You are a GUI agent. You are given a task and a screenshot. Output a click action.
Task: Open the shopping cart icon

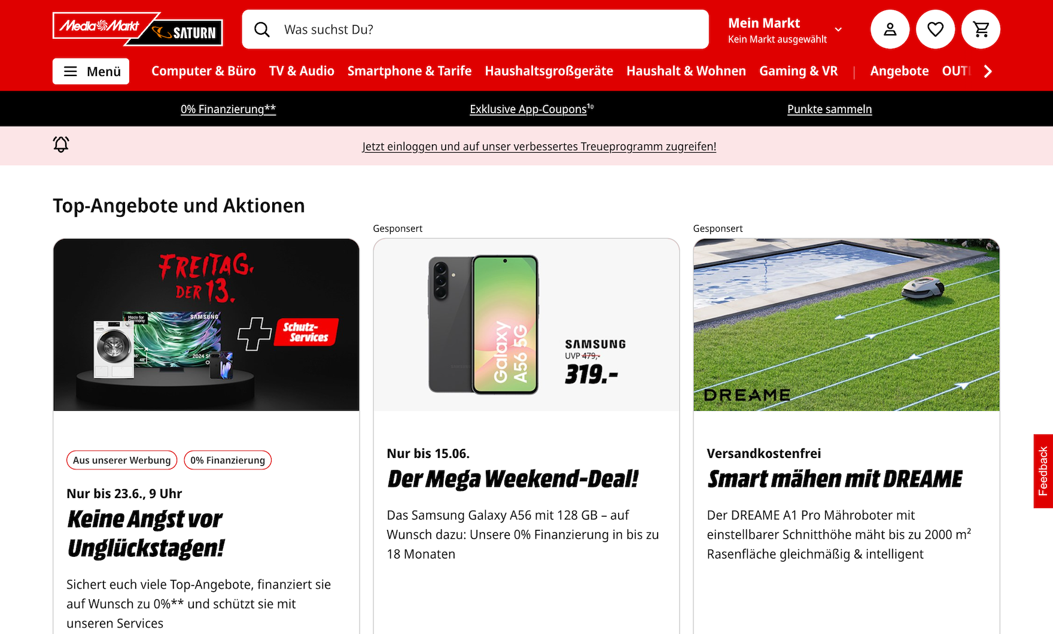coord(981,29)
